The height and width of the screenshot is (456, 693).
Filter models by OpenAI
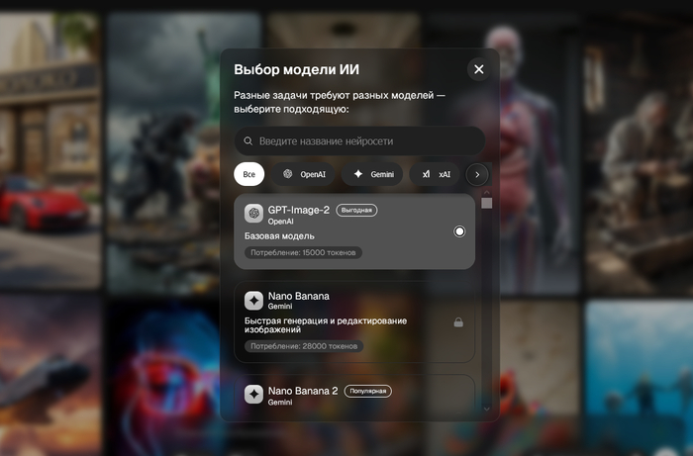tap(304, 174)
